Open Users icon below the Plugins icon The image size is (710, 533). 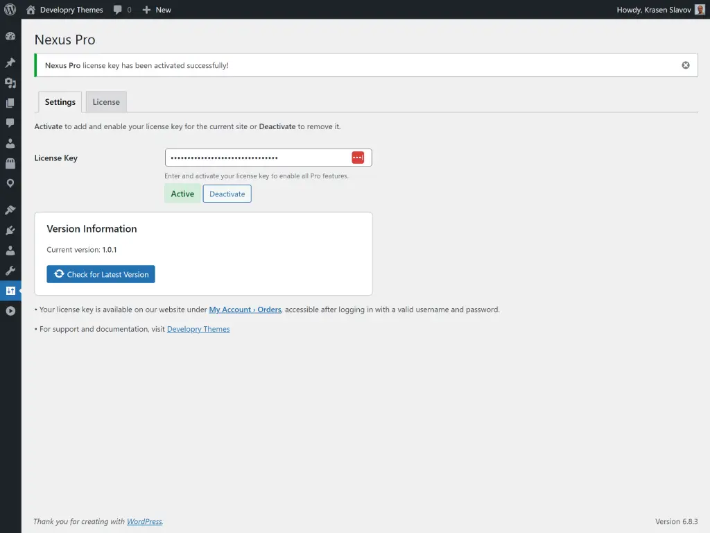tap(10, 250)
